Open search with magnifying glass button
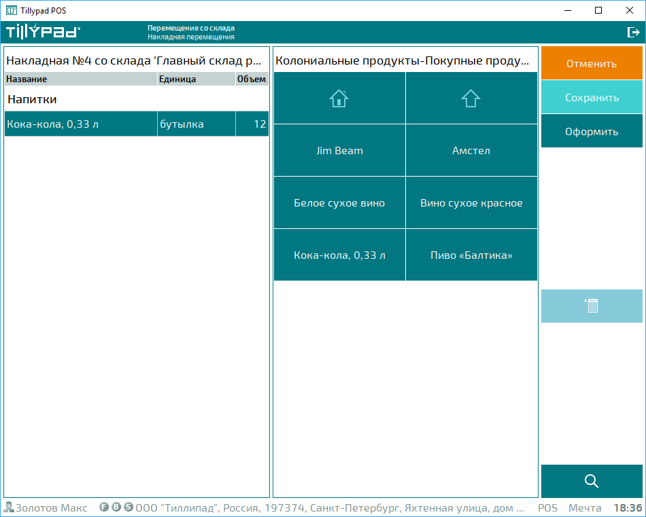This screenshot has height=517, width=646. (592, 481)
